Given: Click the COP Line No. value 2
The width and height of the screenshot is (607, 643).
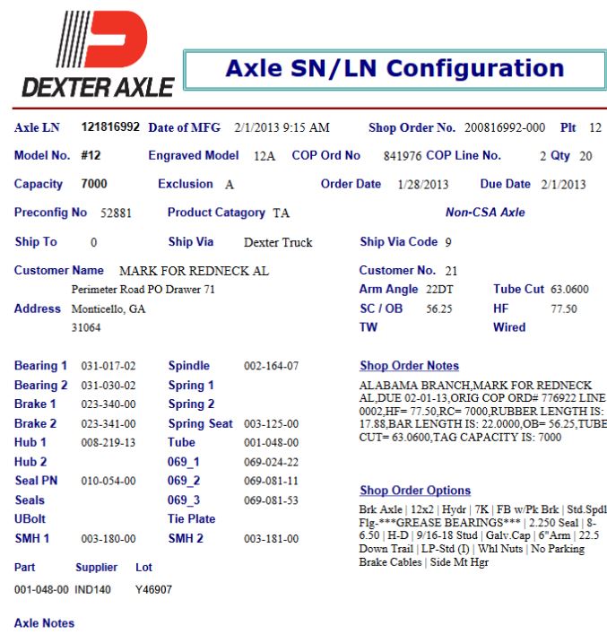Looking at the screenshot, I should click(542, 156).
